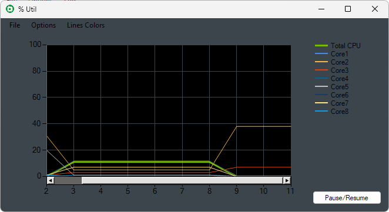This screenshot has height=212, width=389.
Task: Click the left arrow of chart scrollbar
Action: point(51,180)
